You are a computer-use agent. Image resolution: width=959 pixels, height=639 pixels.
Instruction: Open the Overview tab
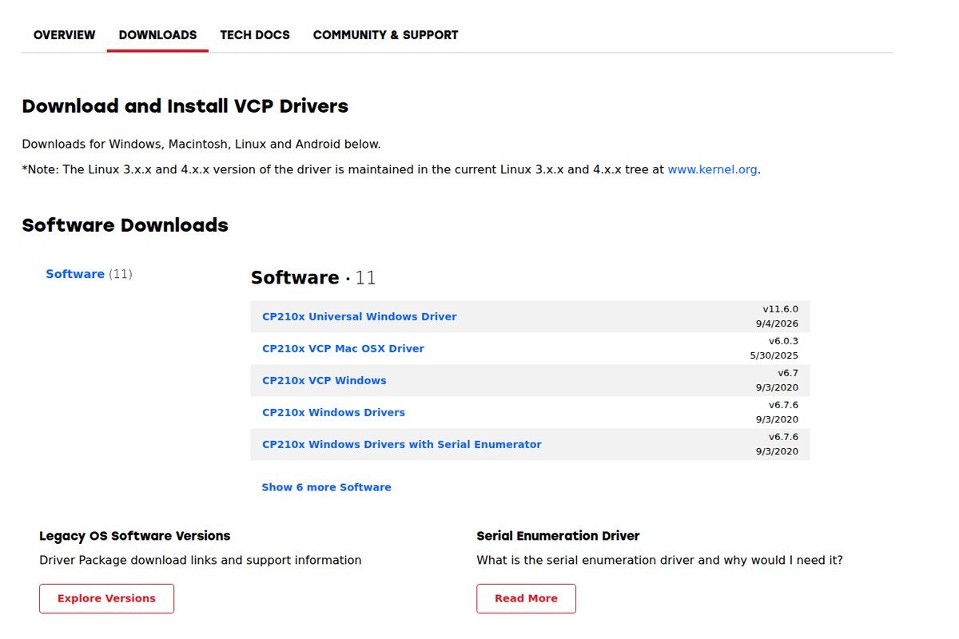(64, 35)
